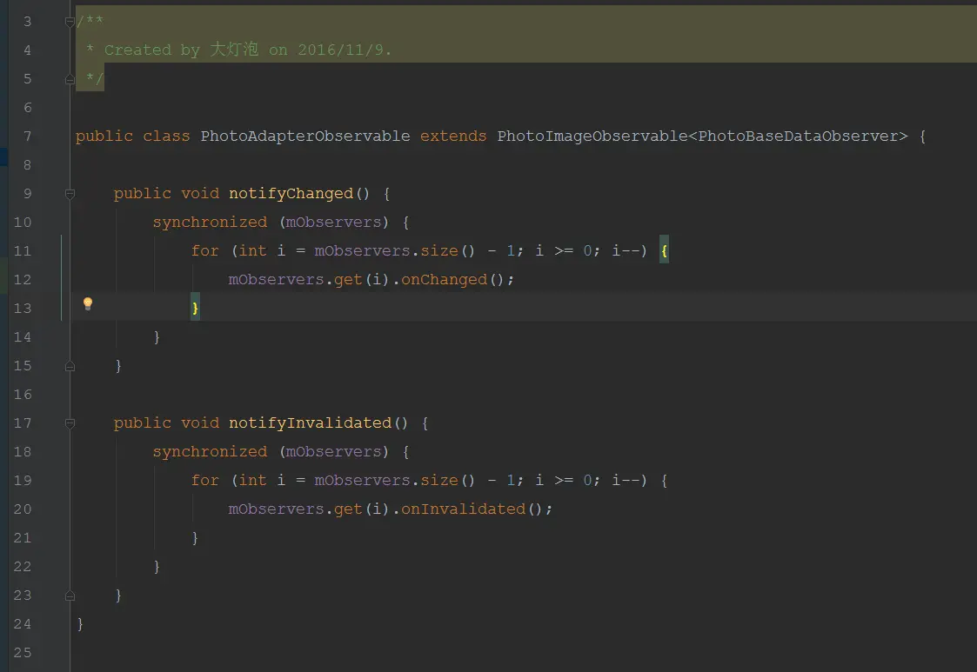Click the for keyword on line 11
The width and height of the screenshot is (977, 672).
[205, 251]
